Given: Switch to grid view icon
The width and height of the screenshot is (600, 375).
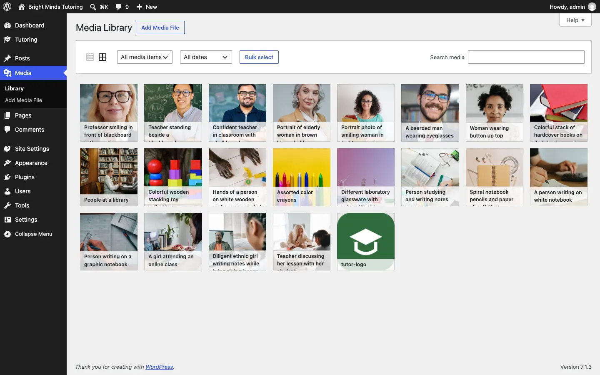Looking at the screenshot, I should (x=102, y=57).
